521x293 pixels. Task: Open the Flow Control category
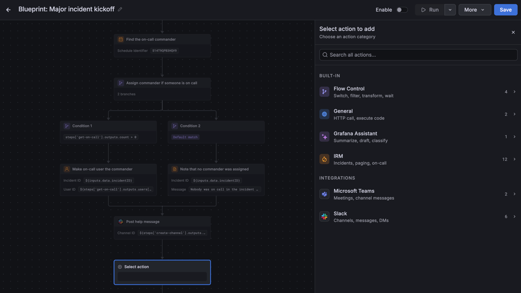[x=418, y=92]
